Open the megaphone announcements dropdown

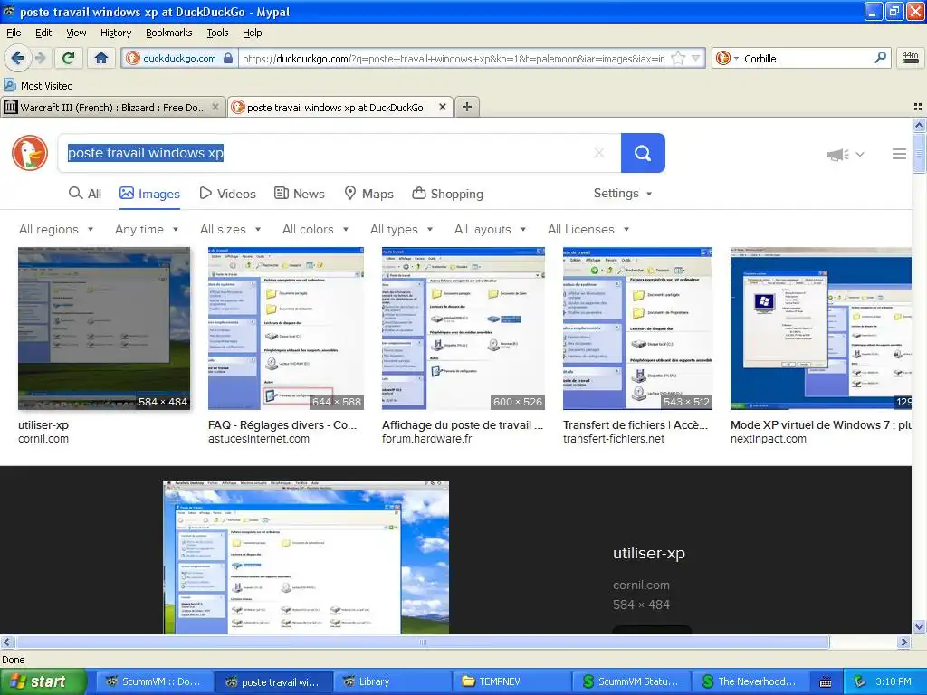[846, 154]
